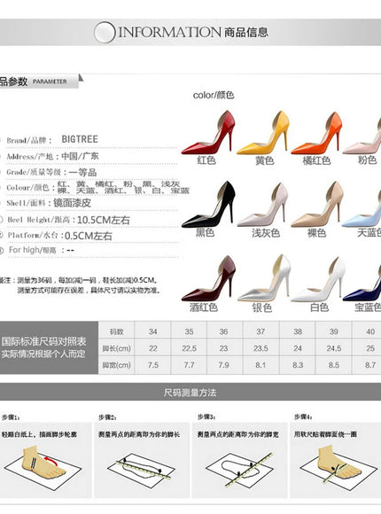381x514 pixels.
Task: Click size 36 in the size chart
Action: point(223,331)
